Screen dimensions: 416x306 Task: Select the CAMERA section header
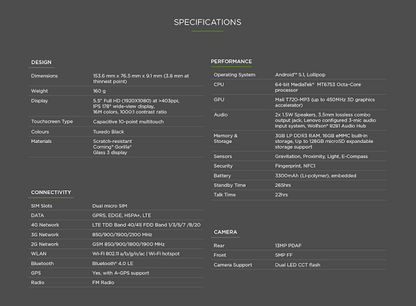point(226,232)
